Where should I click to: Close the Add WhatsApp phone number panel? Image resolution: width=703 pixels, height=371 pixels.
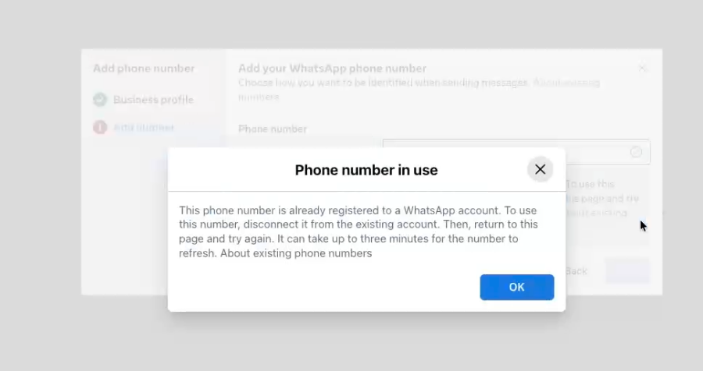click(x=642, y=69)
